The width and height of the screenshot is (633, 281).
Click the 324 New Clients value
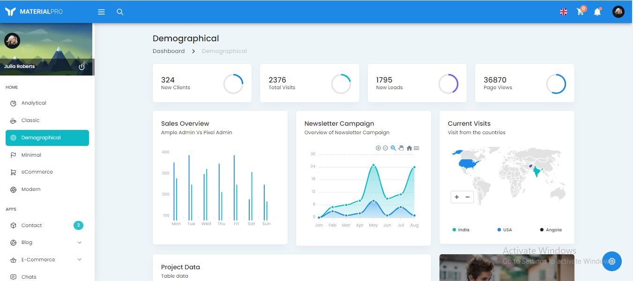[168, 80]
